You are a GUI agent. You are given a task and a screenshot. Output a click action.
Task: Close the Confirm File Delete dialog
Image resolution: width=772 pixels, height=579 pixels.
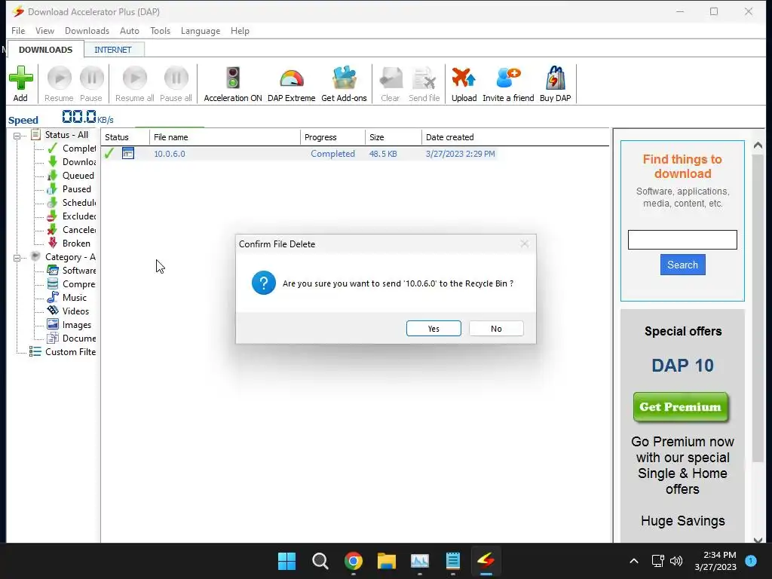click(x=525, y=244)
